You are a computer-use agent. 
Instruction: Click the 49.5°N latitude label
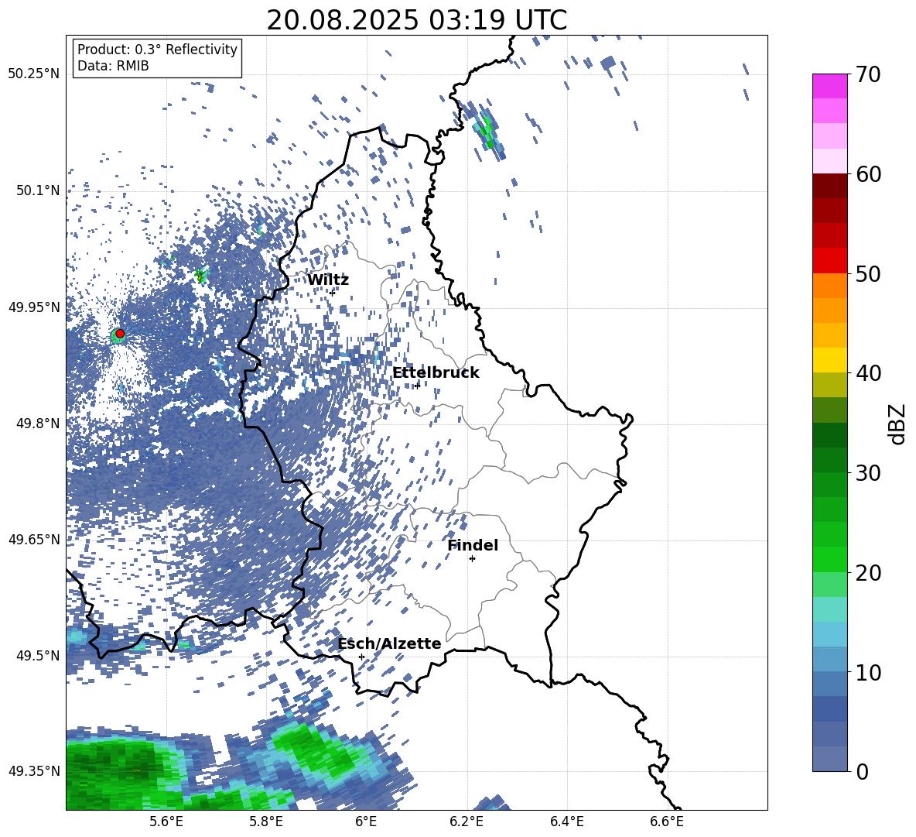[37, 655]
